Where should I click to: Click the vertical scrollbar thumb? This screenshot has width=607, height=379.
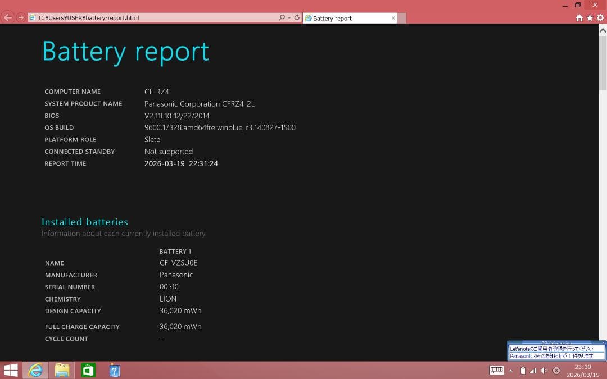(603, 63)
